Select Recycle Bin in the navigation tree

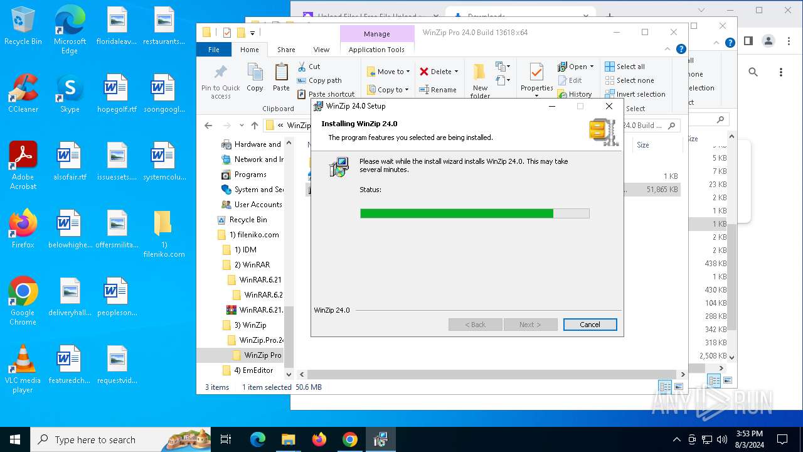(x=242, y=220)
